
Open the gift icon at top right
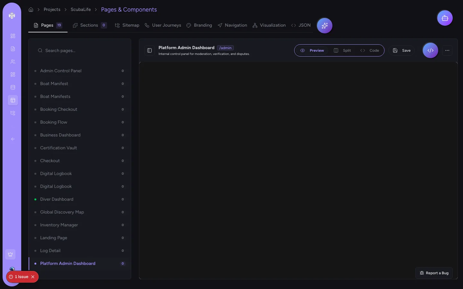tap(445, 18)
